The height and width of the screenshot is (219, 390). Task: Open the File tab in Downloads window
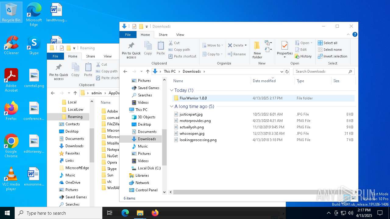click(128, 35)
